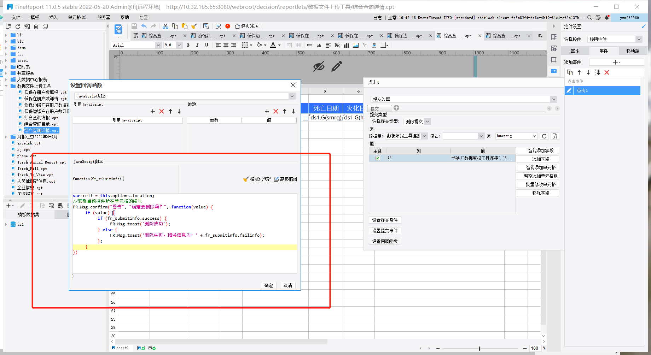Click the 移除字段 button
This screenshot has width=651, height=355.
tap(537, 193)
